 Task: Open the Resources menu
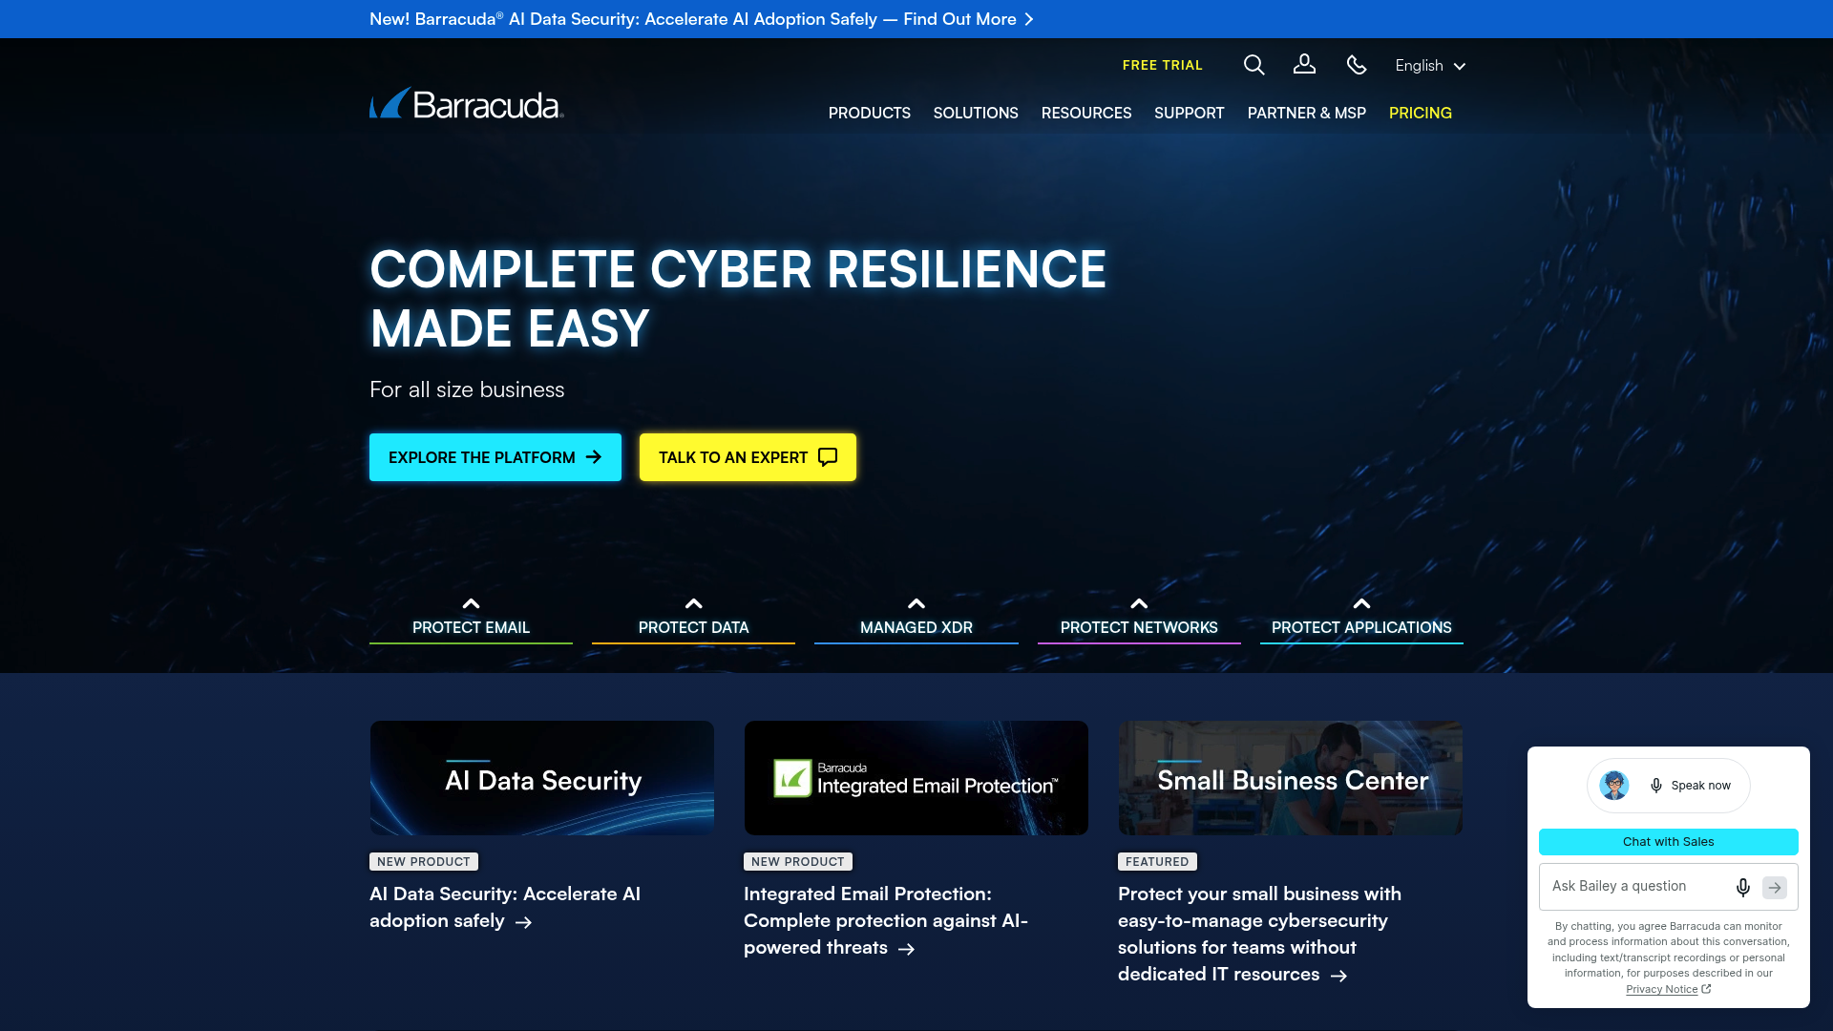coord(1085,113)
